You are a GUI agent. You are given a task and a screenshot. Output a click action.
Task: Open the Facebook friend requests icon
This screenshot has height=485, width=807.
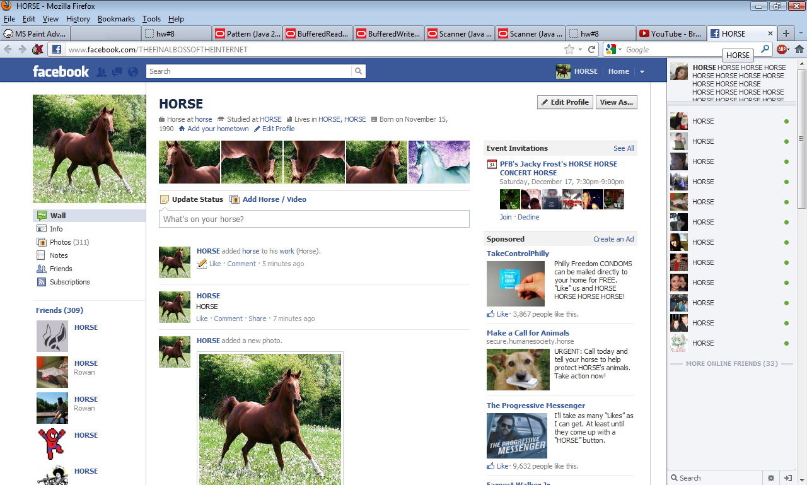point(102,72)
